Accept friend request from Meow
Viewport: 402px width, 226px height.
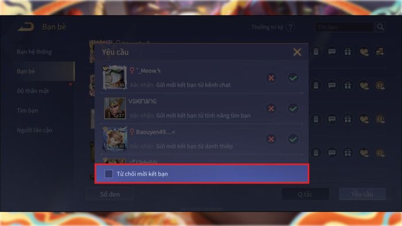pos(293,78)
